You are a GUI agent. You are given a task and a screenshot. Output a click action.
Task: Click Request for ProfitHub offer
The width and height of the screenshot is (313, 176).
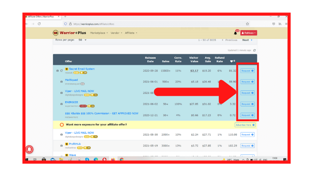(x=248, y=145)
